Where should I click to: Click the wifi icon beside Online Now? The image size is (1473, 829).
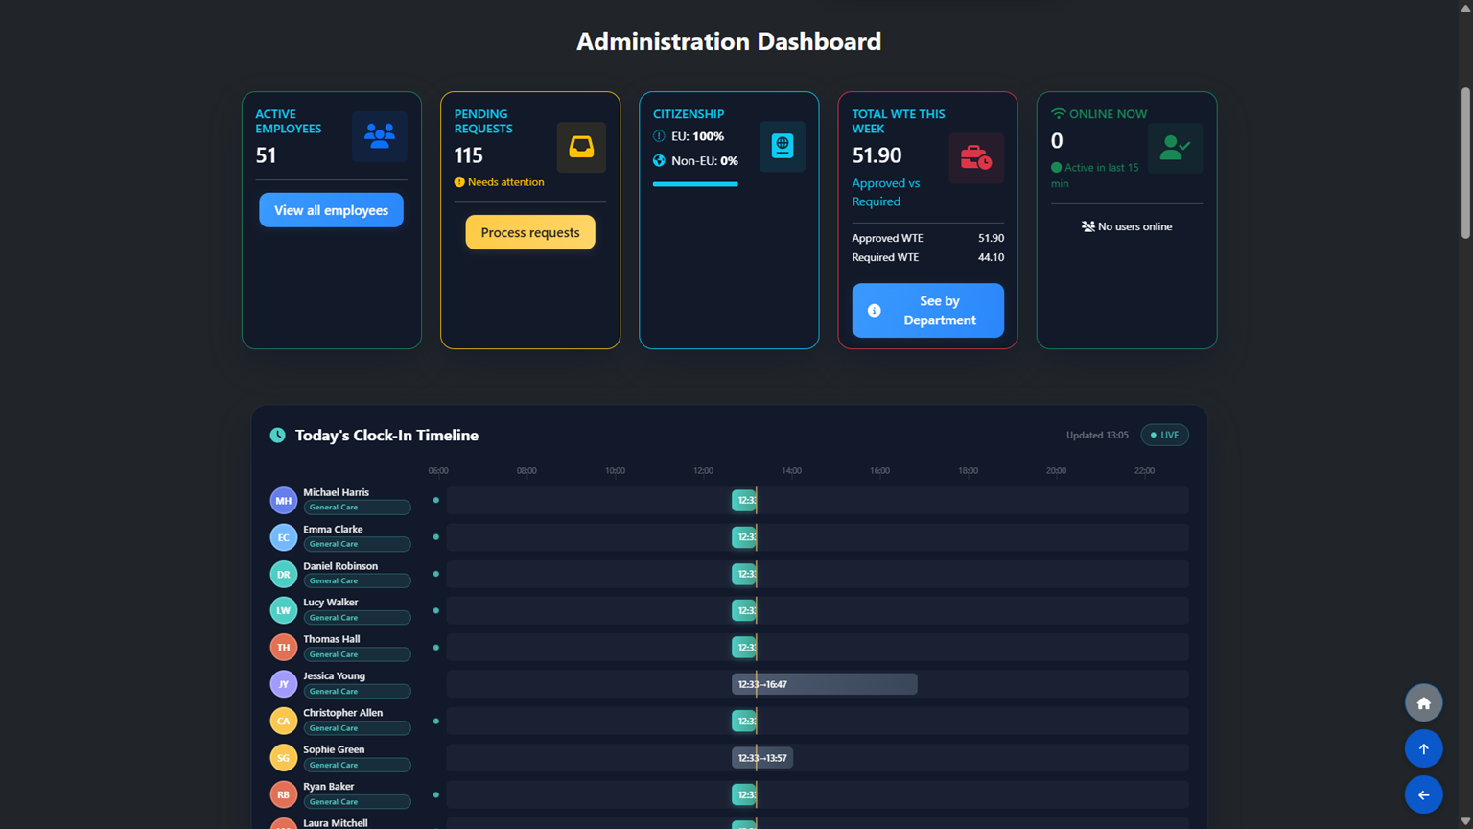pyautogui.click(x=1058, y=114)
